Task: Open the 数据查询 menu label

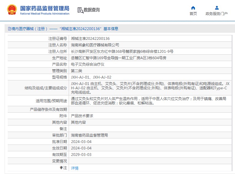Action: pos(92,10)
